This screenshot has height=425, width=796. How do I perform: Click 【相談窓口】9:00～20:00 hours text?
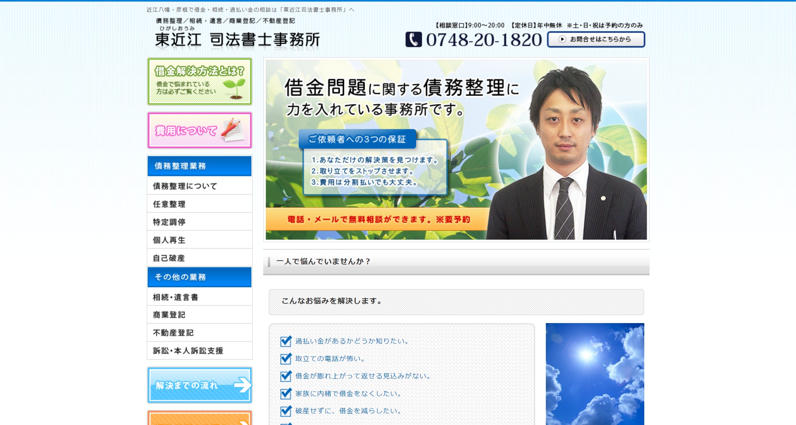point(469,25)
